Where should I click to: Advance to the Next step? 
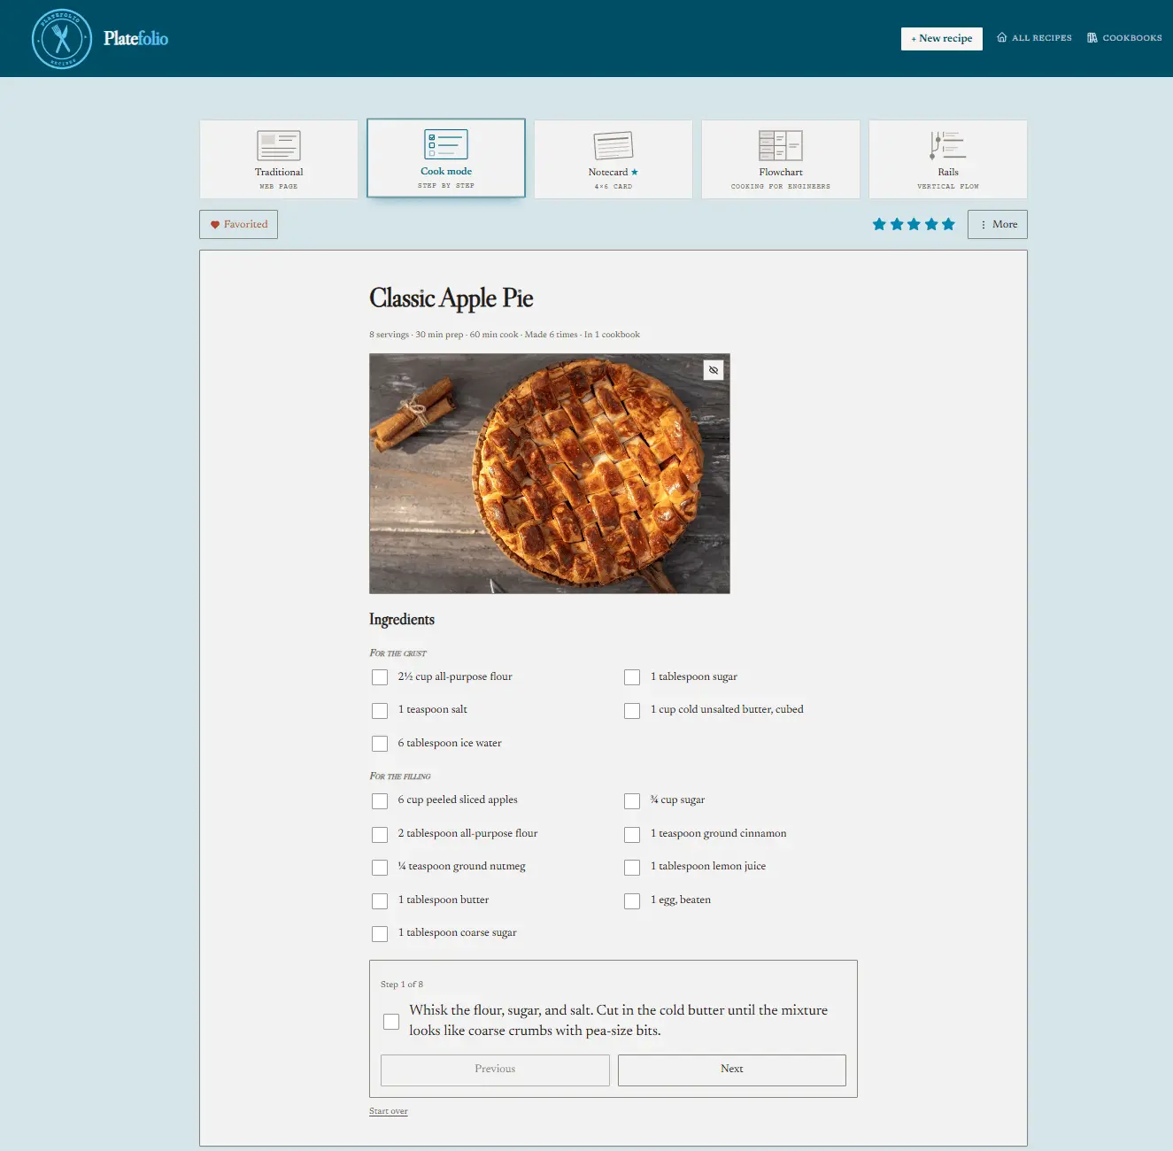(x=732, y=1070)
